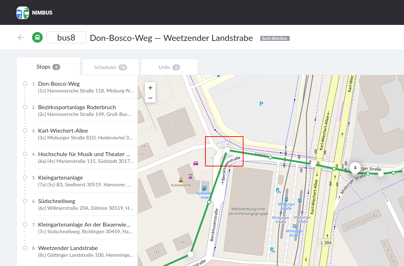Screen dimensions: 404x266
Task: Zoom in on the map
Action: (150, 88)
